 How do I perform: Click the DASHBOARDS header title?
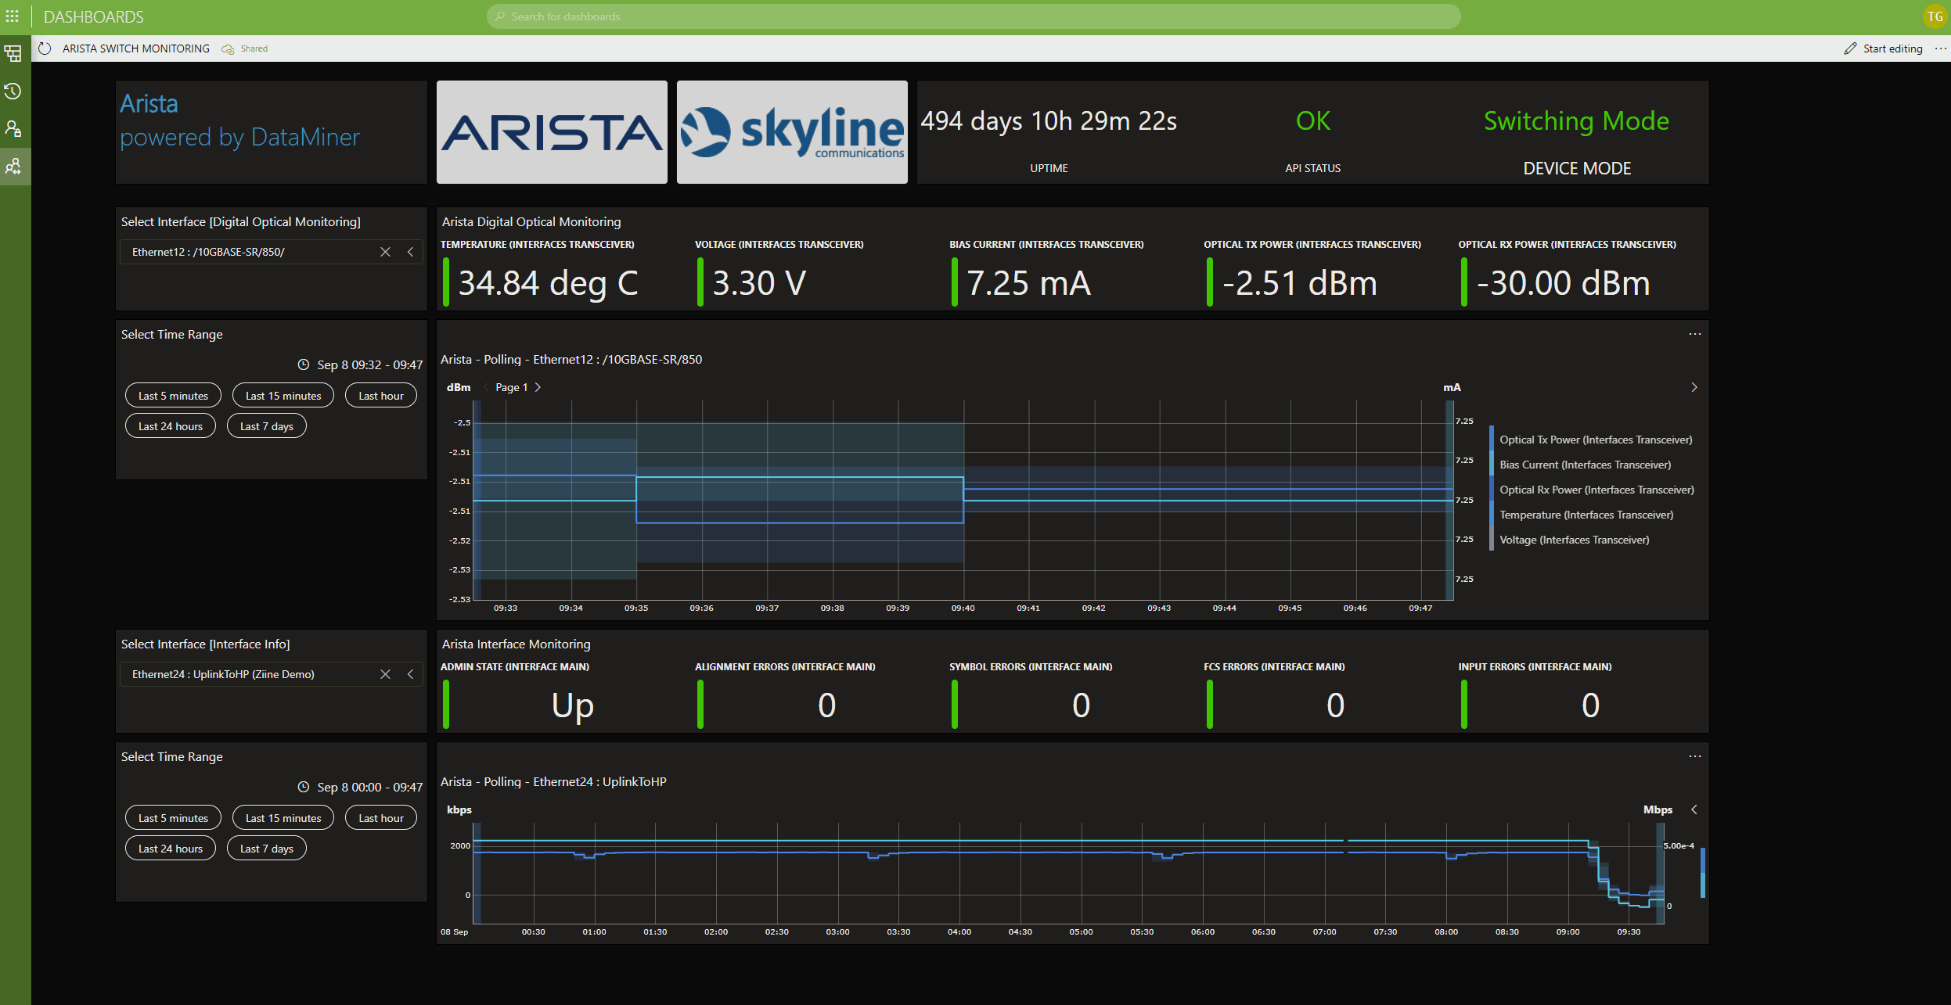(x=94, y=16)
